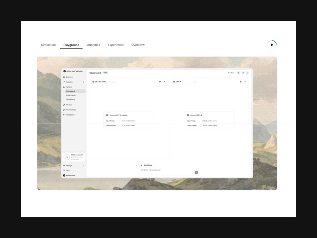This screenshot has height=238, width=317.
Task: Click the Settings gear icon in the sidebar
Action: [x=64, y=166]
